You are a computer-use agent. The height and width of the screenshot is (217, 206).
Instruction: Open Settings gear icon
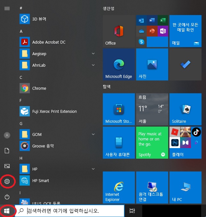pyautogui.click(x=7, y=181)
